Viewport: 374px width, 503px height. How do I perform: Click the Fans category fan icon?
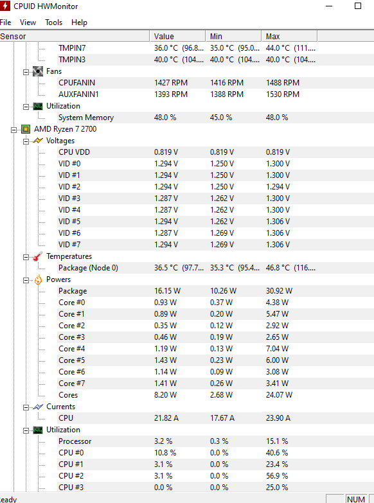click(38, 71)
